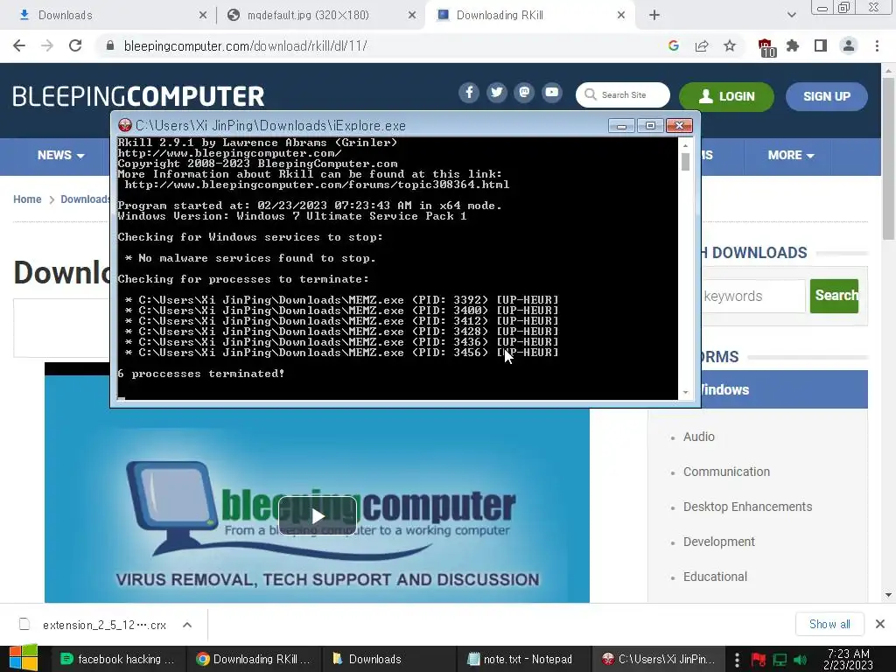Share this page icon
896x672 pixels.
(702, 45)
